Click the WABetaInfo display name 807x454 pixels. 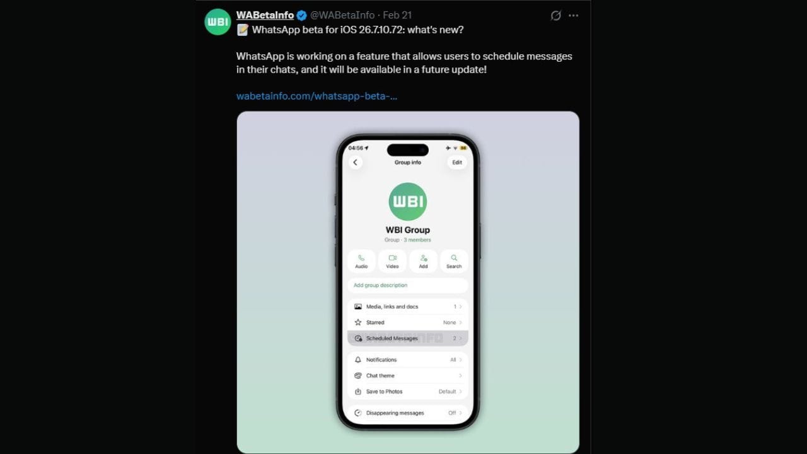click(x=265, y=15)
